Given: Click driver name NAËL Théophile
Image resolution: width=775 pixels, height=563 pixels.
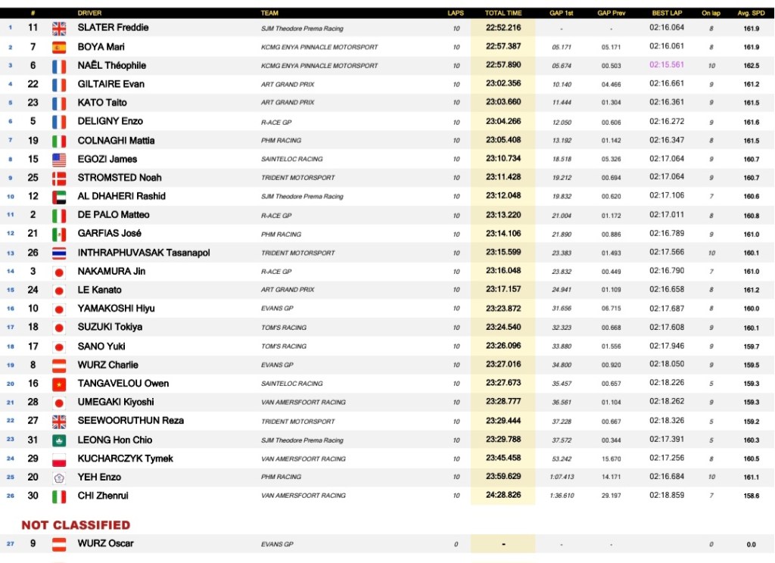Looking at the screenshot, I should 112,65.
